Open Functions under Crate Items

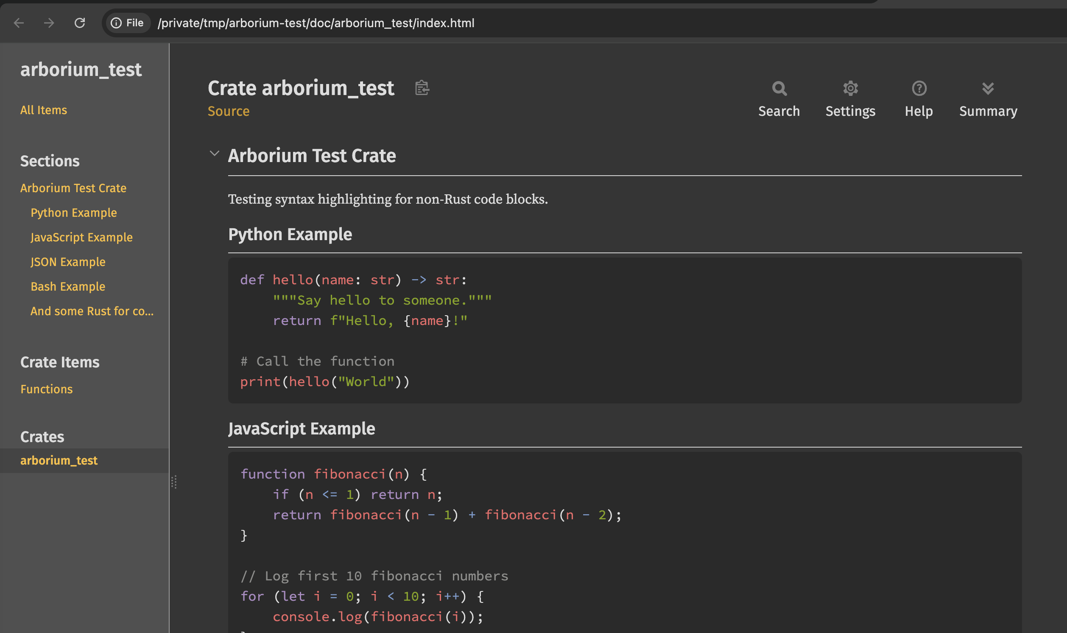(47, 389)
